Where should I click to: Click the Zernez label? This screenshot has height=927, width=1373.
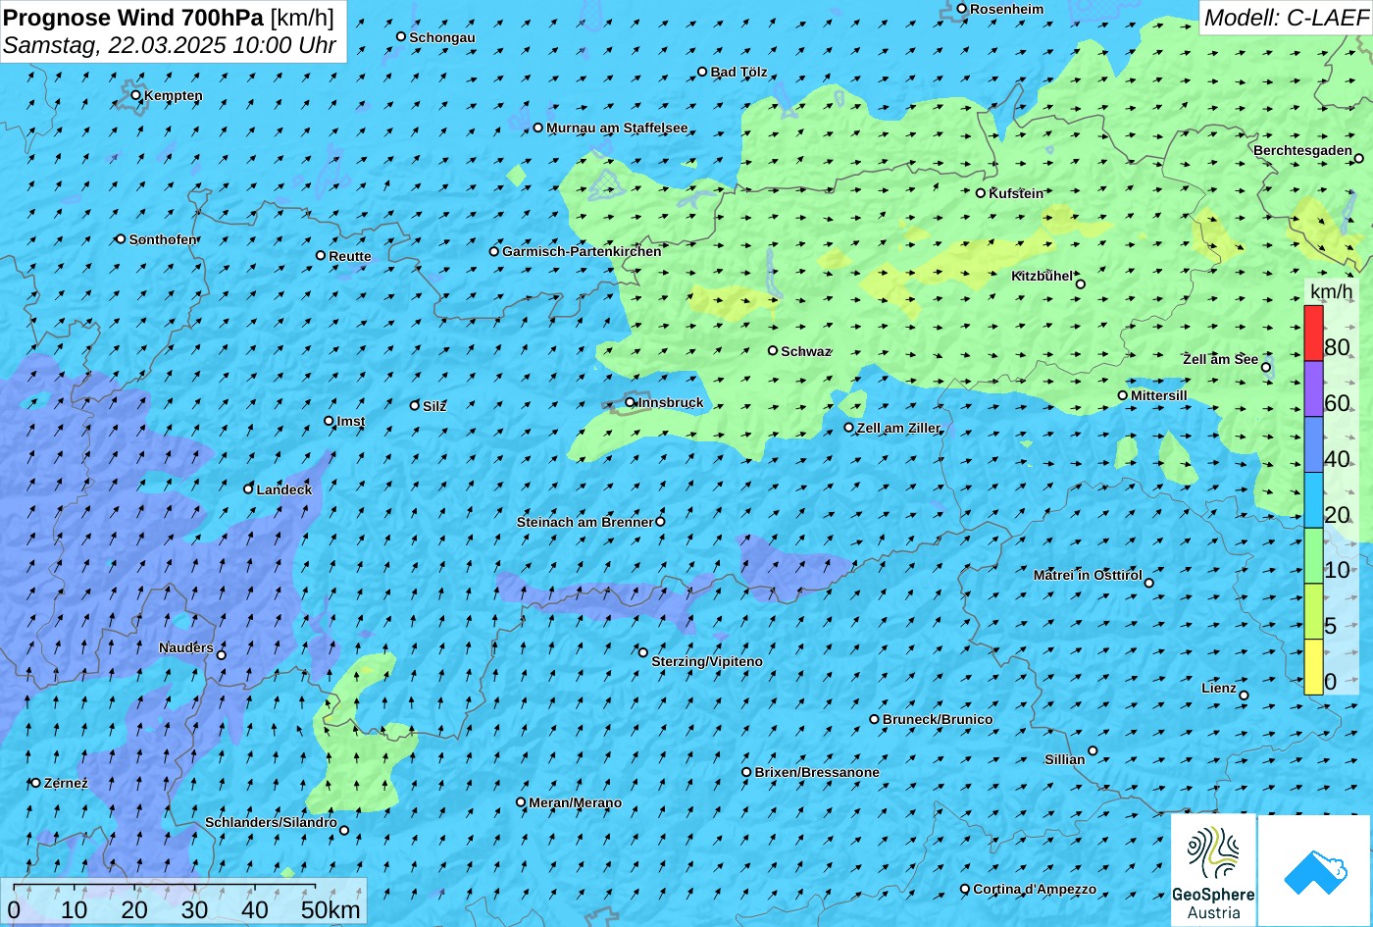66,783
